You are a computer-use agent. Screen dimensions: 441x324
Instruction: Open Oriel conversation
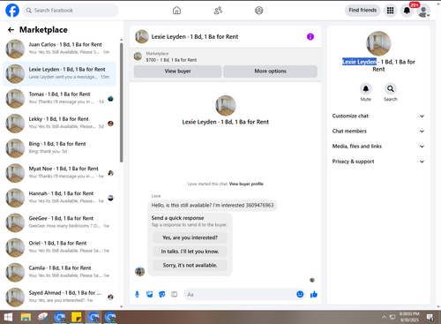click(59, 247)
